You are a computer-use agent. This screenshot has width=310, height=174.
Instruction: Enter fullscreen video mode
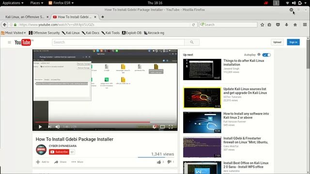point(170,127)
